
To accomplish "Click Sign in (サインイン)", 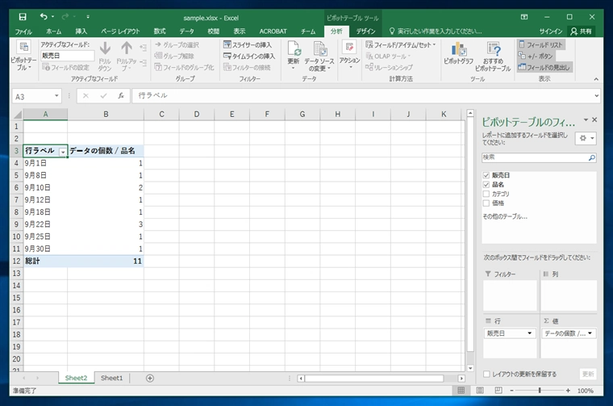I will click(550, 31).
